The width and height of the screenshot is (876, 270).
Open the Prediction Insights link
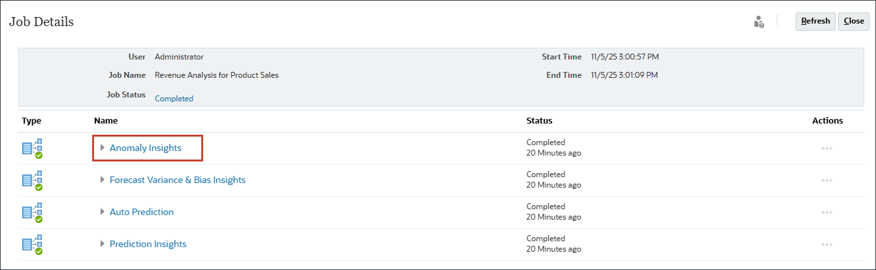(148, 244)
